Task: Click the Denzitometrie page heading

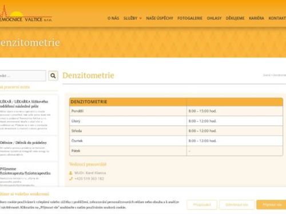Action: click(x=88, y=75)
